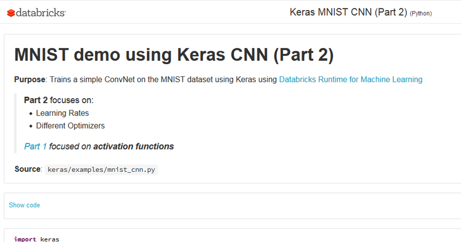
Task: Click the Different Optimizers bullet item
Action: [x=70, y=125]
